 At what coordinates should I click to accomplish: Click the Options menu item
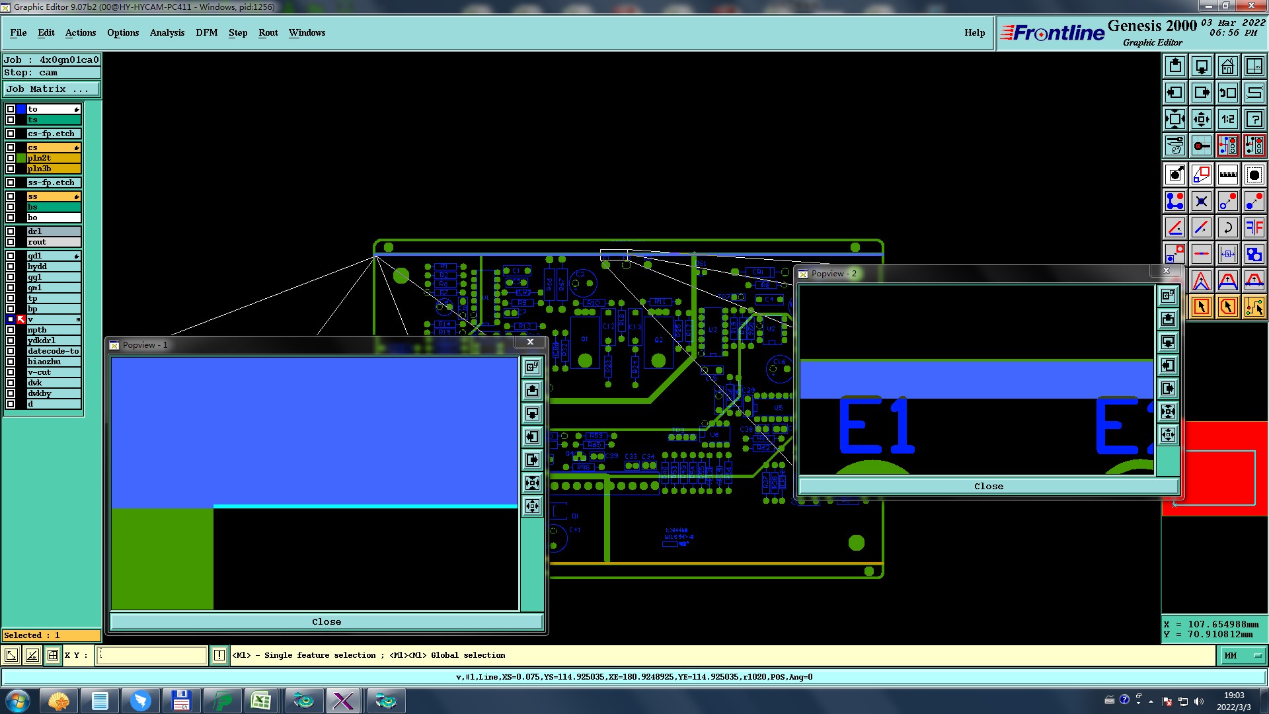click(123, 32)
